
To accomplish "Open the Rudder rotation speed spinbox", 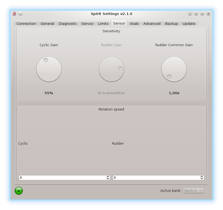I will 158,178.
